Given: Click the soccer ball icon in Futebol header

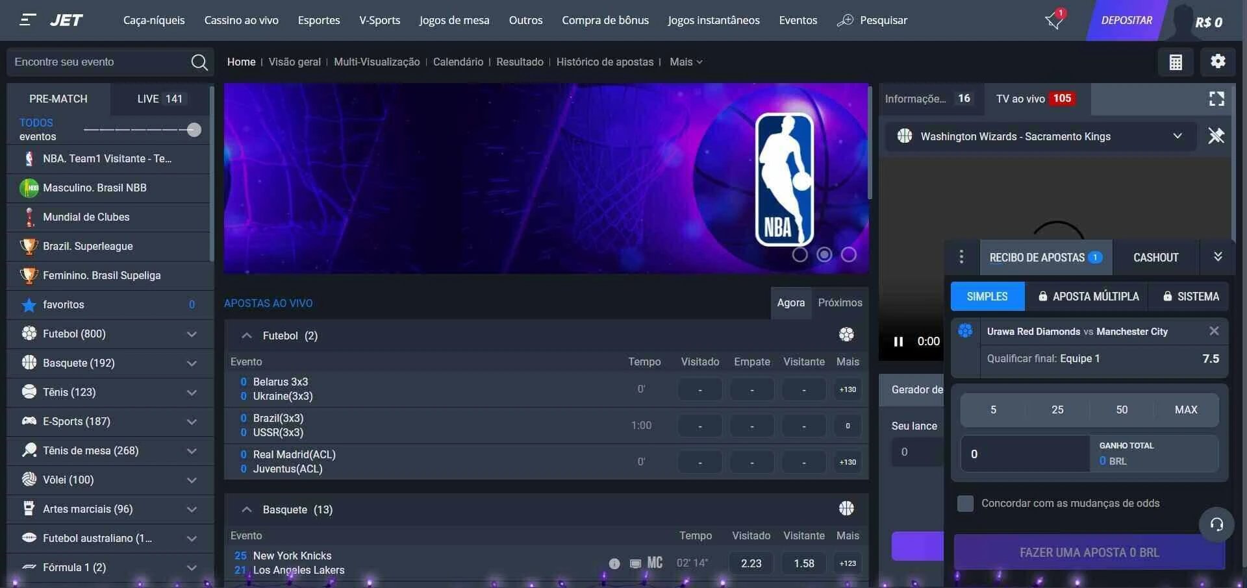Looking at the screenshot, I should [x=846, y=335].
